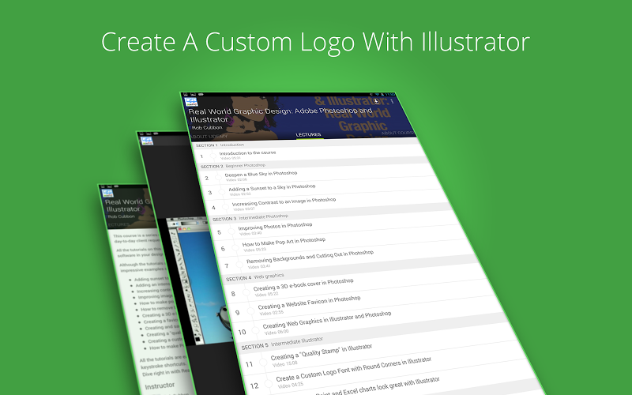This screenshot has height=395, width=632.
Task: Click the 'SECTION 1 Introduction' header
Action: [x=220, y=145]
